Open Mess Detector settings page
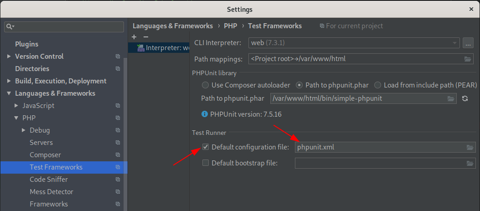Image resolution: width=480 pixels, height=211 pixels. [x=52, y=192]
